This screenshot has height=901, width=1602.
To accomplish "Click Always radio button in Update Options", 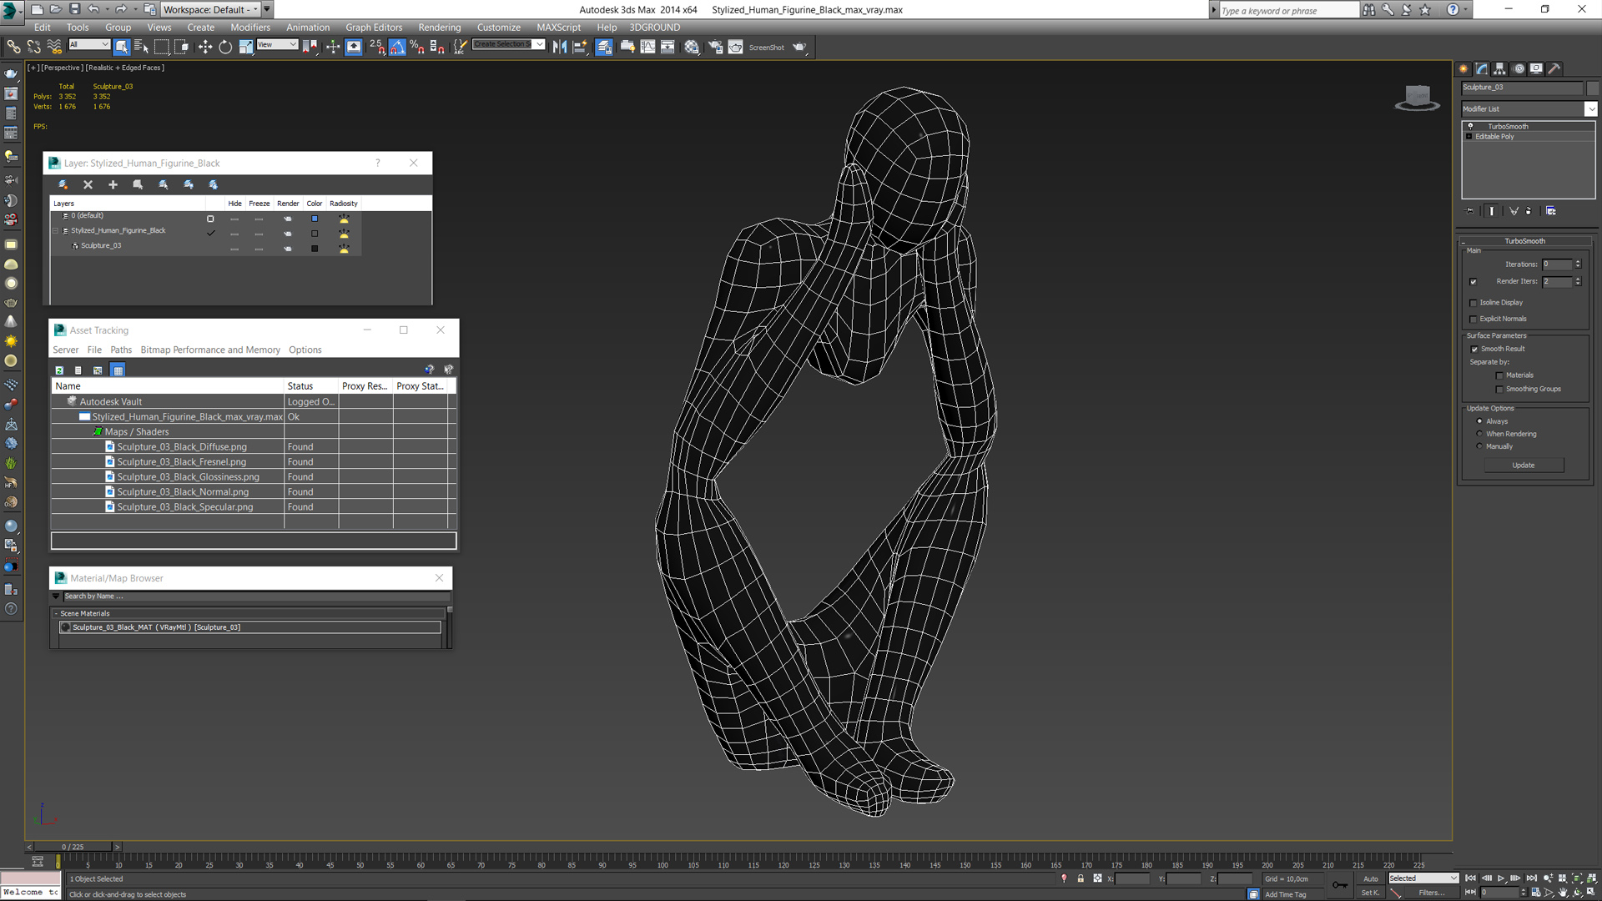I will [1479, 421].
